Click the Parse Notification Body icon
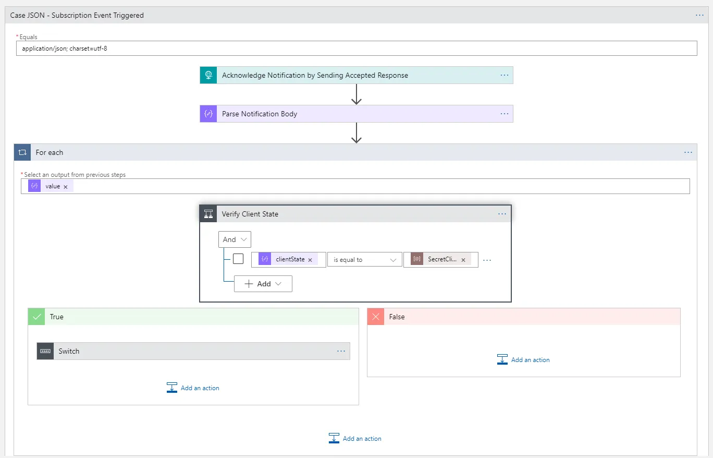This screenshot has width=713, height=458. pos(208,114)
